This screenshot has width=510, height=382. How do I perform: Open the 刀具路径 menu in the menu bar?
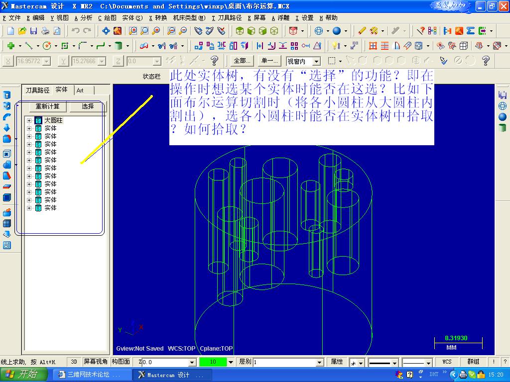click(227, 18)
